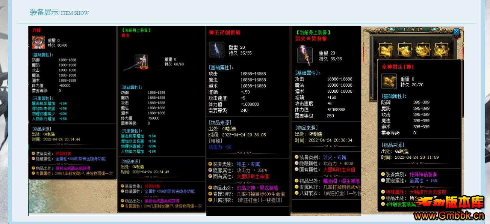The height and width of the screenshot is (224, 490).
Task: Select the fourth golden zodiac slot icon
Action: pyautogui.click(x=441, y=49)
